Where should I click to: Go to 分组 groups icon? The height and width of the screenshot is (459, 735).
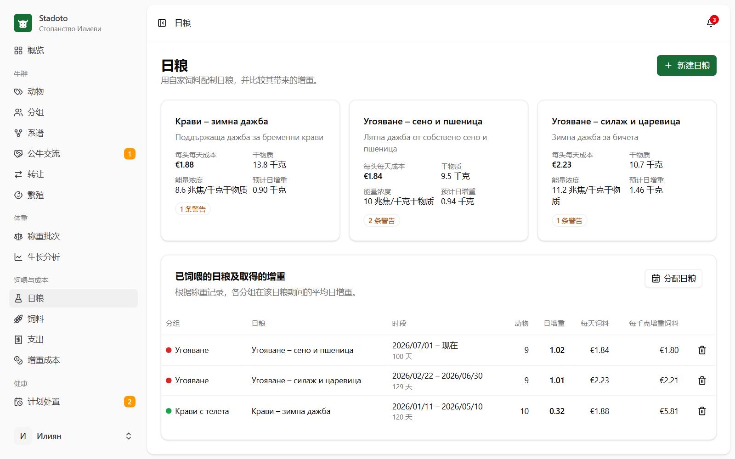point(18,112)
